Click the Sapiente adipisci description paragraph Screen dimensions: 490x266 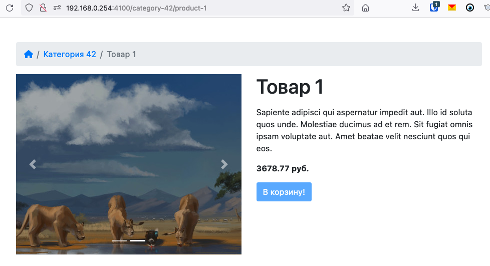coord(364,130)
